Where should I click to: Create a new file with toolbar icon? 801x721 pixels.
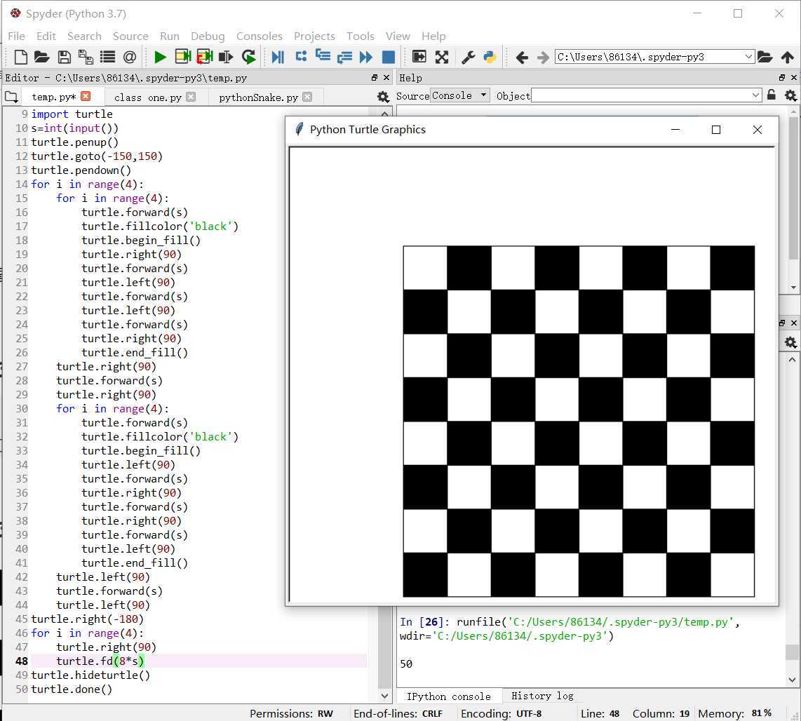point(20,57)
